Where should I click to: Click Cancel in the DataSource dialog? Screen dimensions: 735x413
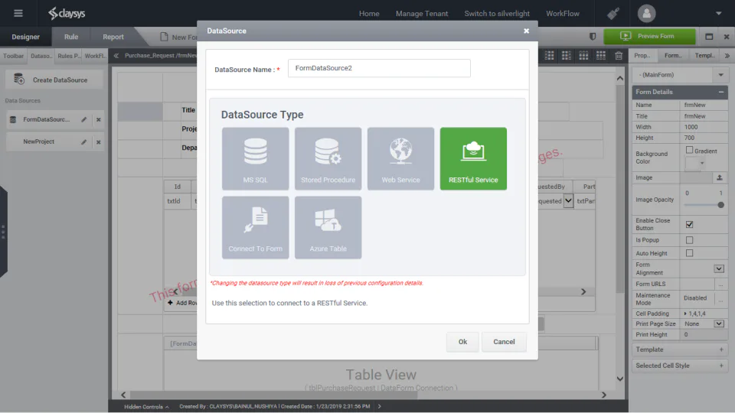point(504,342)
